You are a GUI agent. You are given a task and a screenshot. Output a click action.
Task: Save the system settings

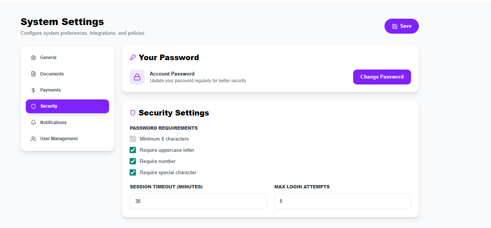click(402, 26)
